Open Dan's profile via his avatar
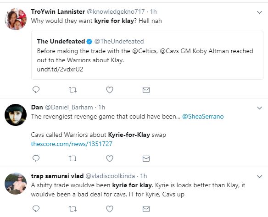This screenshot has height=217, width=268. [16, 115]
